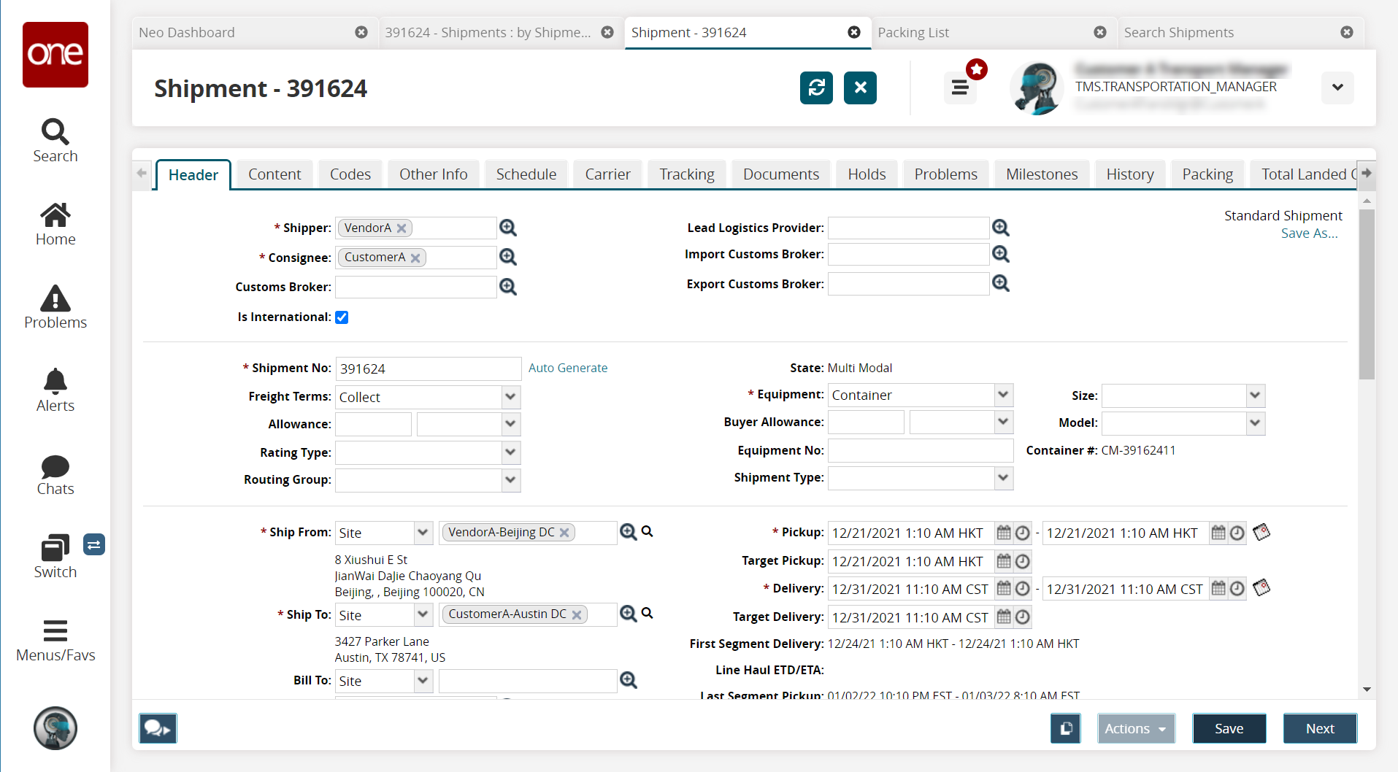Click the copy document icon near Actions

click(x=1066, y=728)
